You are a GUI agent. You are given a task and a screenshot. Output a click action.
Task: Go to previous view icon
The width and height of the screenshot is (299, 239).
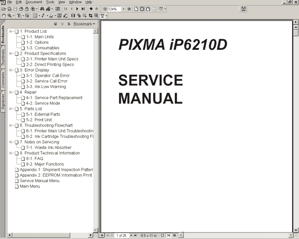tap(91, 9)
